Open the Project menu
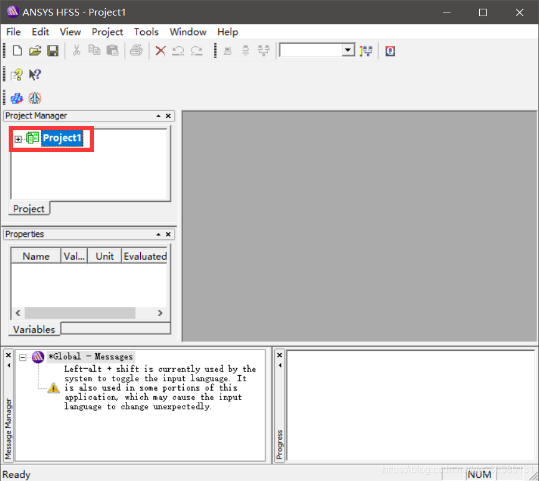This screenshot has width=539, height=481. pos(107,32)
